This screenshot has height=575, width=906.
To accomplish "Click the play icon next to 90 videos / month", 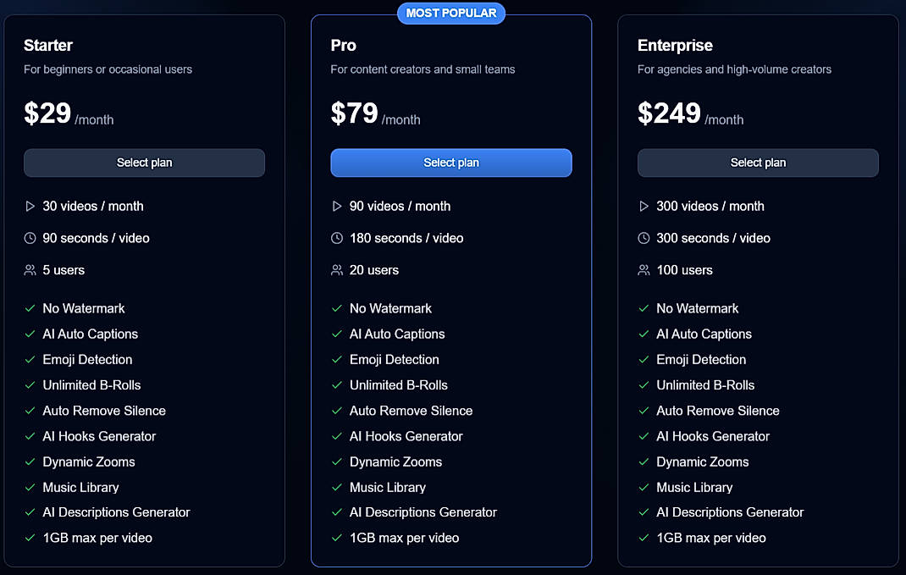I will click(335, 206).
